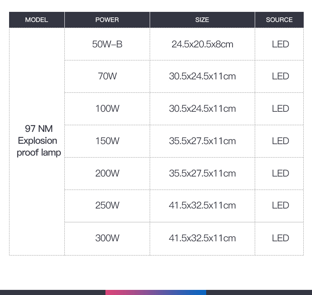Select the 50W–B power cell
This screenshot has width=312, height=295.
(107, 44)
